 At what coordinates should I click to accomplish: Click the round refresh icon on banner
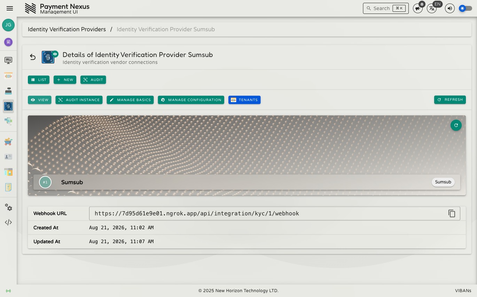(456, 125)
